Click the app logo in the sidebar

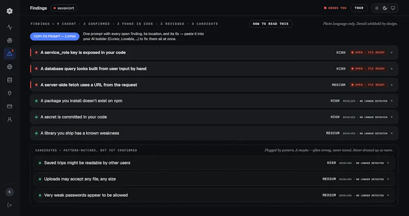pyautogui.click(x=10, y=11)
